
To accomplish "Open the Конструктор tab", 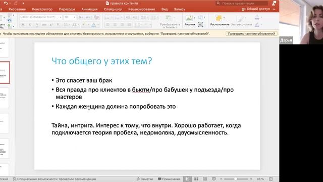I will 42,9.
